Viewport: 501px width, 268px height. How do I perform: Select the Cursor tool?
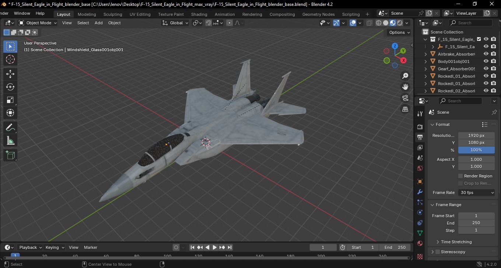click(x=10, y=59)
